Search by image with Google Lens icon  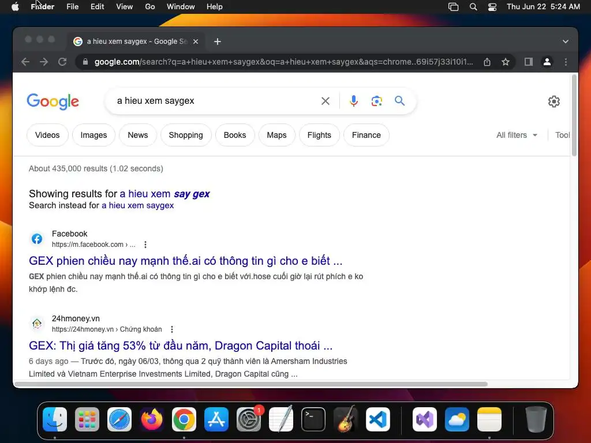(x=376, y=101)
